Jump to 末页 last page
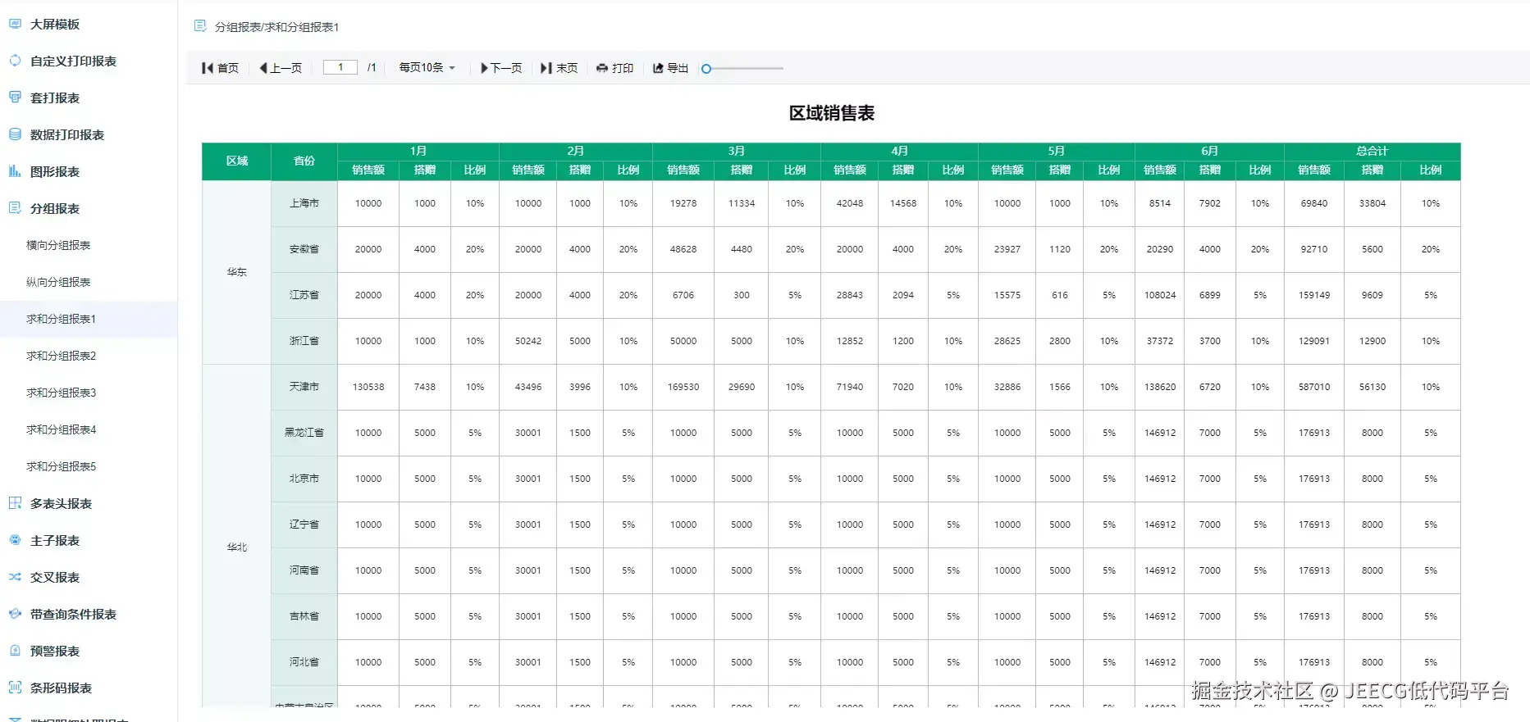Viewport: 1530px width, 722px height. click(x=559, y=68)
